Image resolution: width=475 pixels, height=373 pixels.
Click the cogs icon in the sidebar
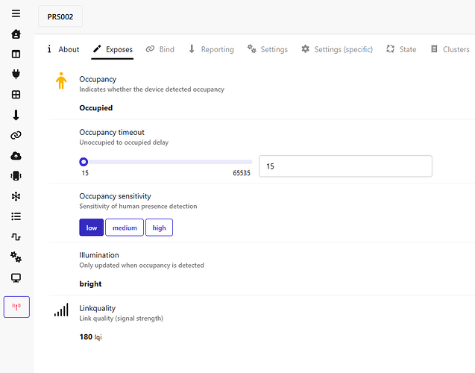[16, 257]
